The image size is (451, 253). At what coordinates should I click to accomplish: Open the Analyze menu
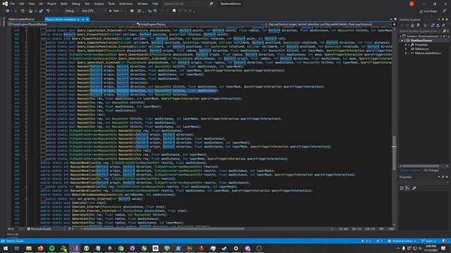pos(99,4)
